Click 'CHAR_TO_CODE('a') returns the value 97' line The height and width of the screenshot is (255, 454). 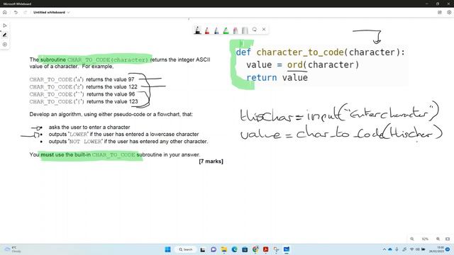82,79
